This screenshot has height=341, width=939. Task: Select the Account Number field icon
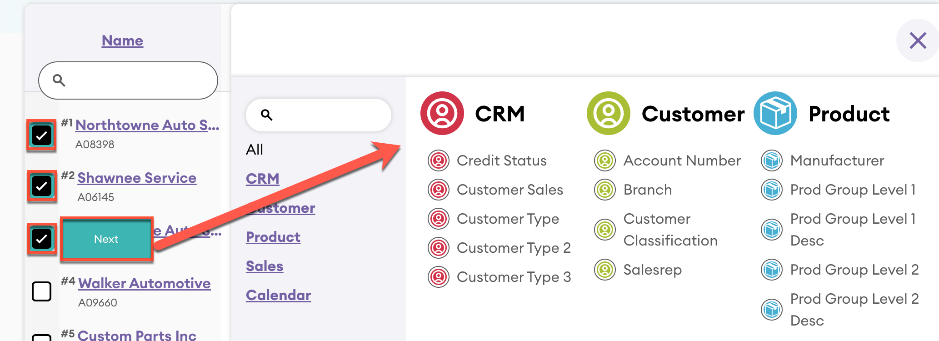click(605, 160)
